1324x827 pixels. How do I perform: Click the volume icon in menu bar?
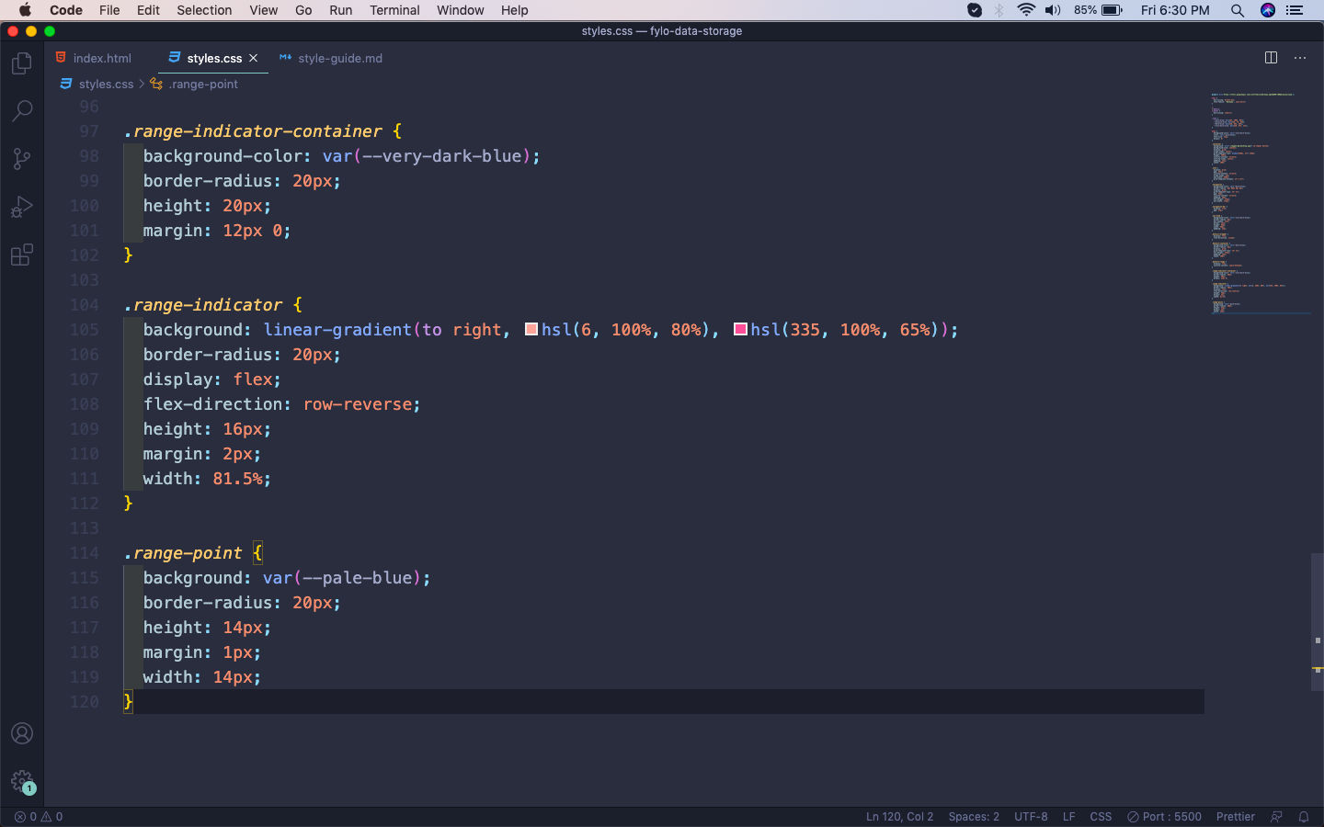[1053, 10]
